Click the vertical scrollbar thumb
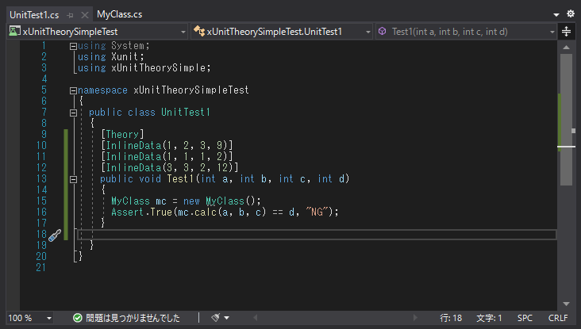The width and height of the screenshot is (581, 329). point(566,119)
